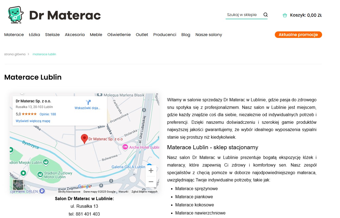Click the Stadion Żużlowy Motor Lublin marker
This screenshot has height=218, width=340.
[x=40, y=175]
